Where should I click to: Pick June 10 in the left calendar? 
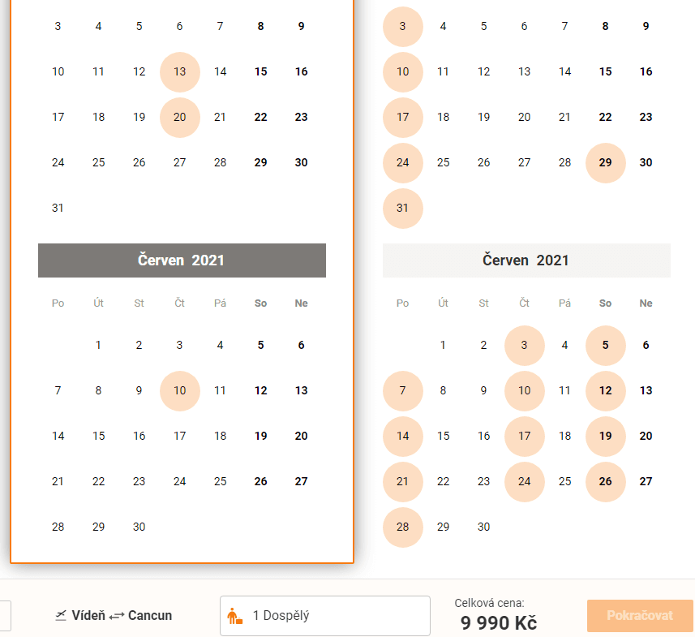(x=179, y=391)
